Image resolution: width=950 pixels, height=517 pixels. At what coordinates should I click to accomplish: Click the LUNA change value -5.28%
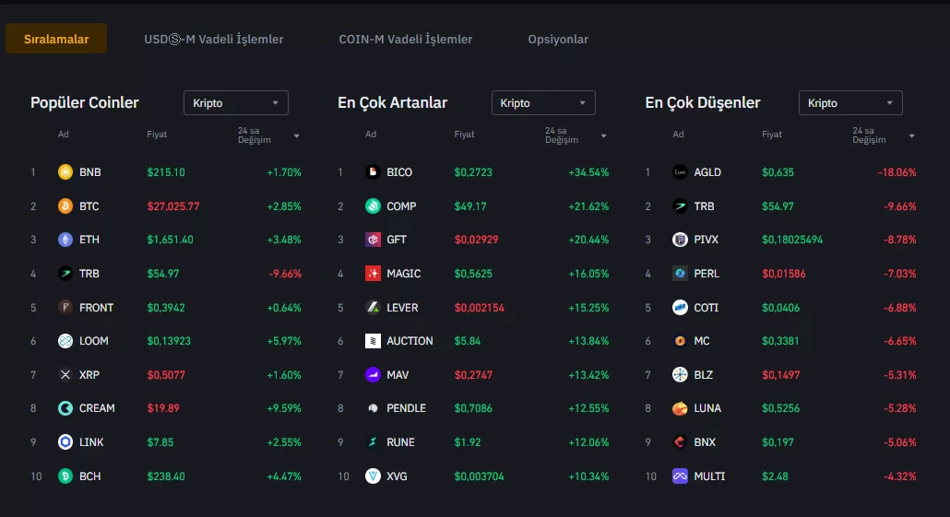pyautogui.click(x=899, y=408)
